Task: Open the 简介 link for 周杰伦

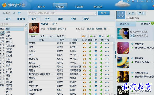Action: pos(54,24)
